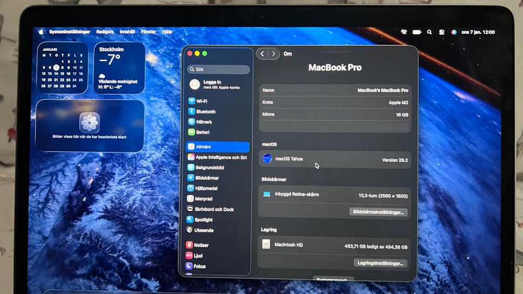Open Notiser settings in the sidebar
Viewport: 523px width, 294px height.
(201, 246)
